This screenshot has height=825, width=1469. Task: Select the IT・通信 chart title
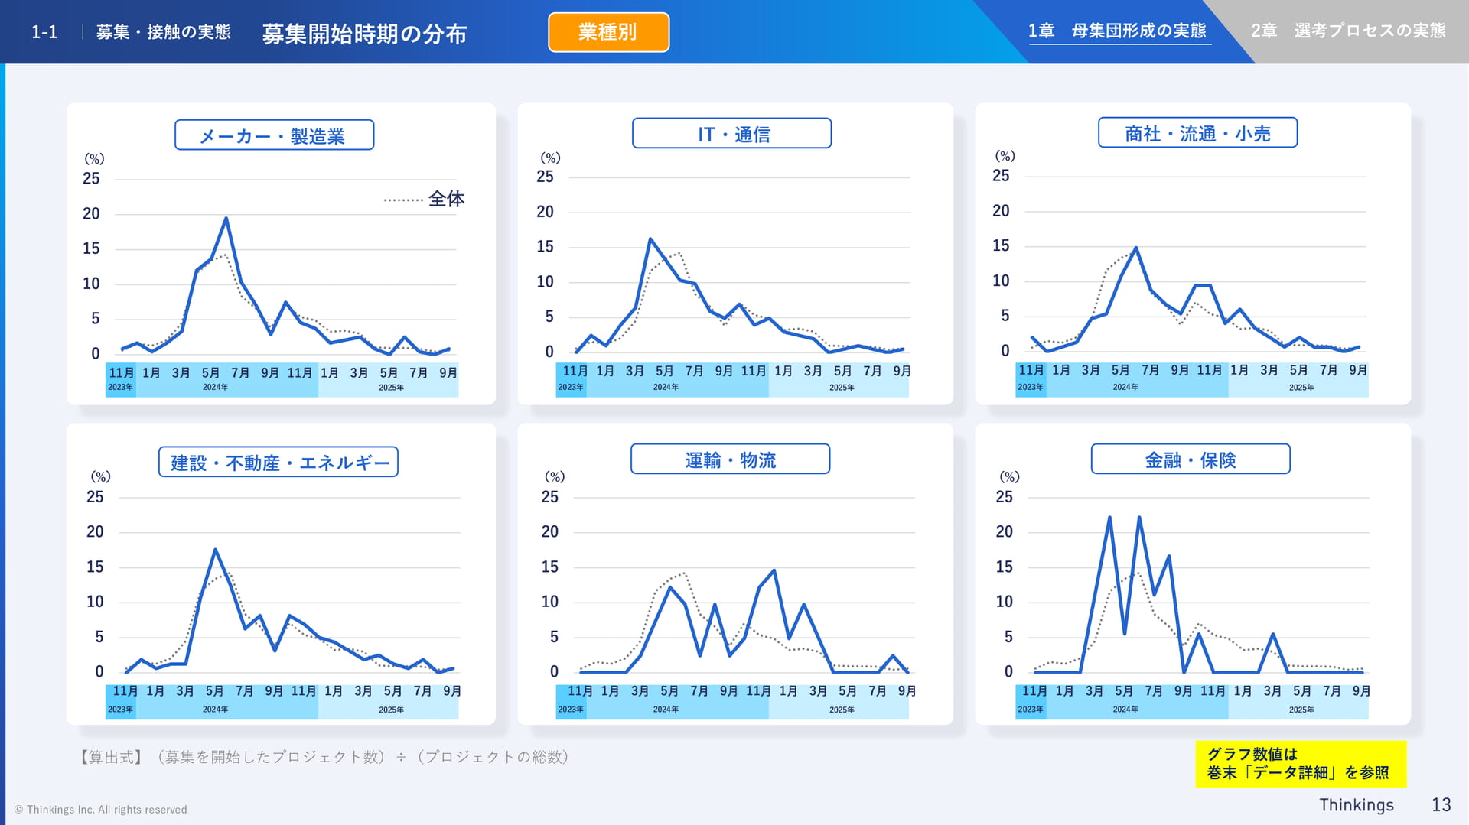click(x=731, y=134)
